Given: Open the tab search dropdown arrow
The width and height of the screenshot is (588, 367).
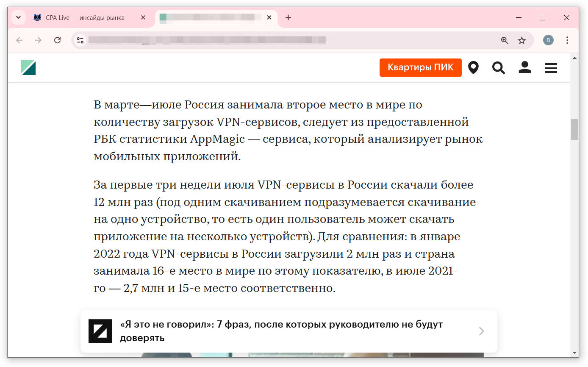Looking at the screenshot, I should (18, 17).
